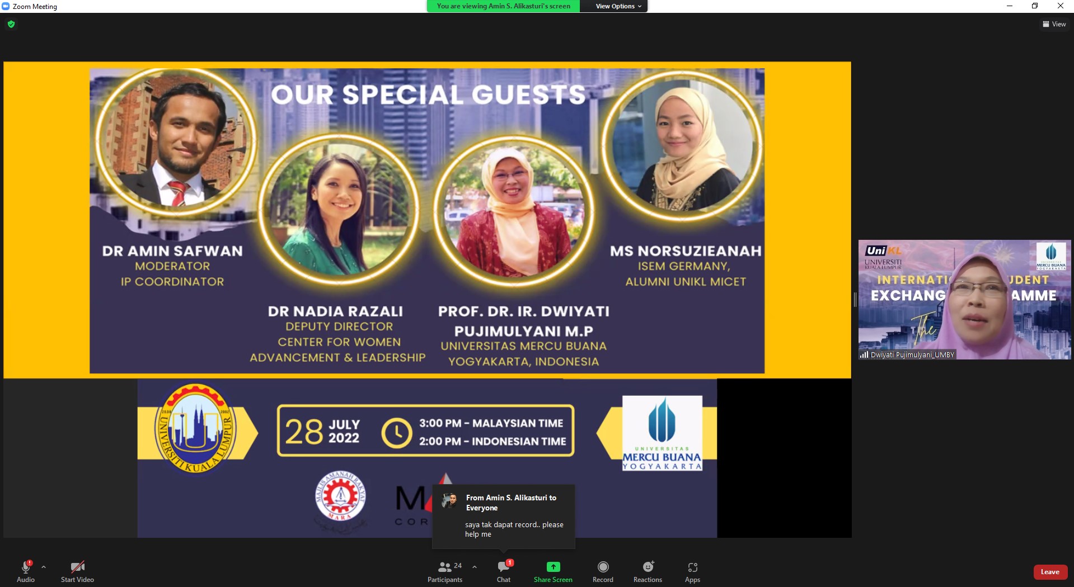Click signal strength icon on Dwiyati's thumbnail
The image size is (1074, 587).
[864, 354]
